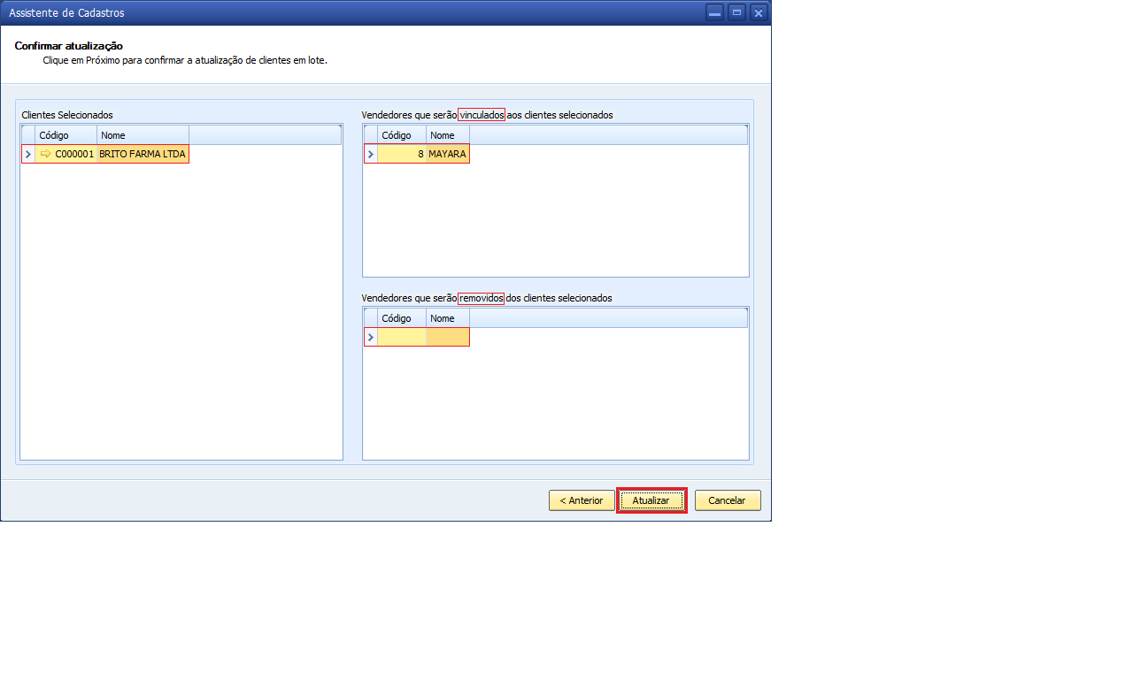
Task: Click the empty Código cell in removidos table
Action: coord(402,337)
